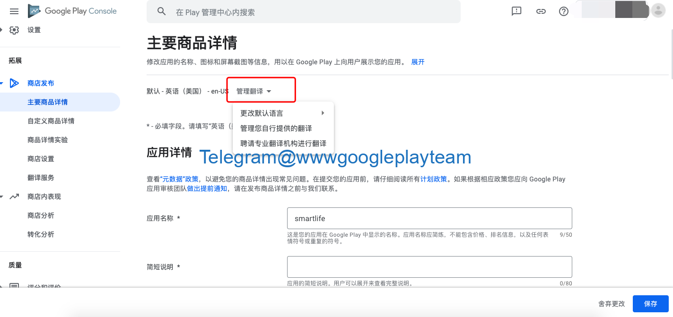673x317 pixels.
Task: Click the 主要商品详情 page heading
Action: (192, 43)
